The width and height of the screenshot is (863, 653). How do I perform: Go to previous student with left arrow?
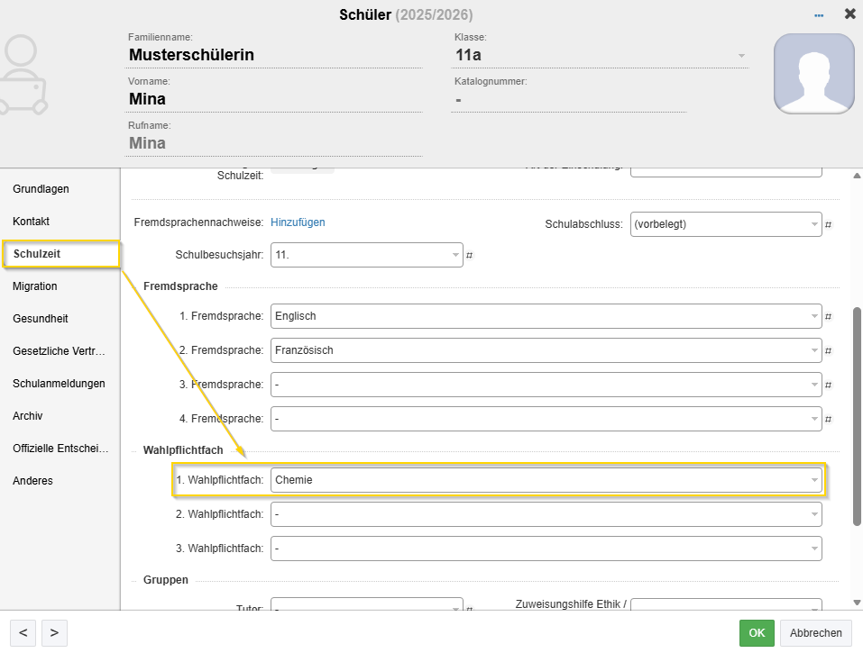point(23,632)
